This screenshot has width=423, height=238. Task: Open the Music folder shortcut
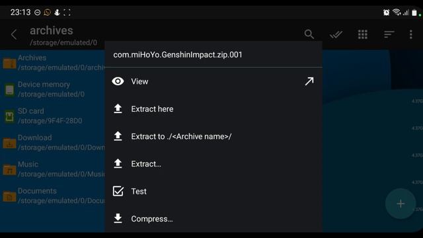53,169
